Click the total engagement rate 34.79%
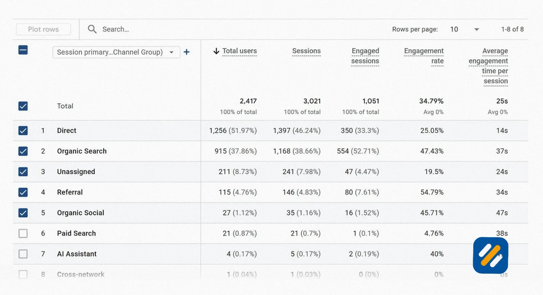This screenshot has width=543, height=295. 431,101
